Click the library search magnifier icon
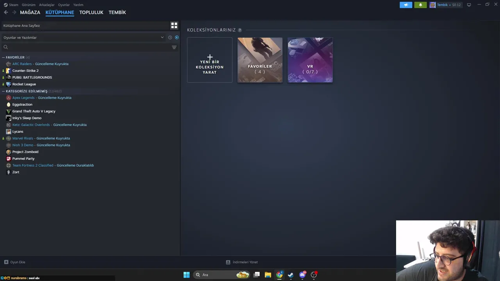 pos(5,47)
